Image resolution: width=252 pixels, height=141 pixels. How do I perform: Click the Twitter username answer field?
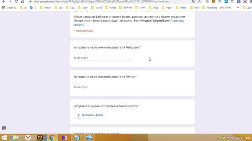click(103, 87)
